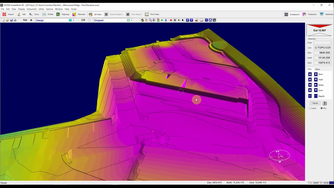
Task: Click the stop button in toolbar
Action: (x=183, y=20)
